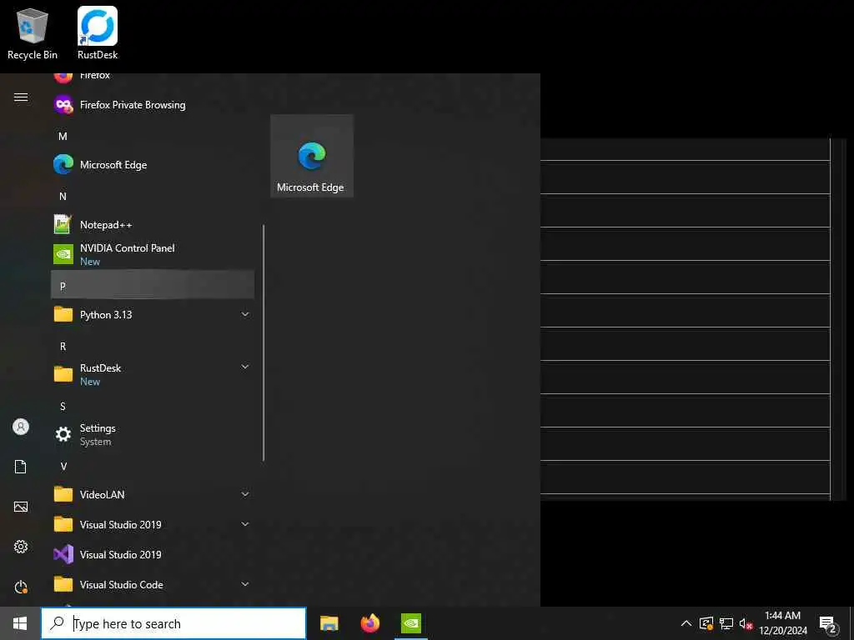Viewport: 854px width, 640px height.
Task: Launch the Visual Studio 2019 app
Action: 153,554
